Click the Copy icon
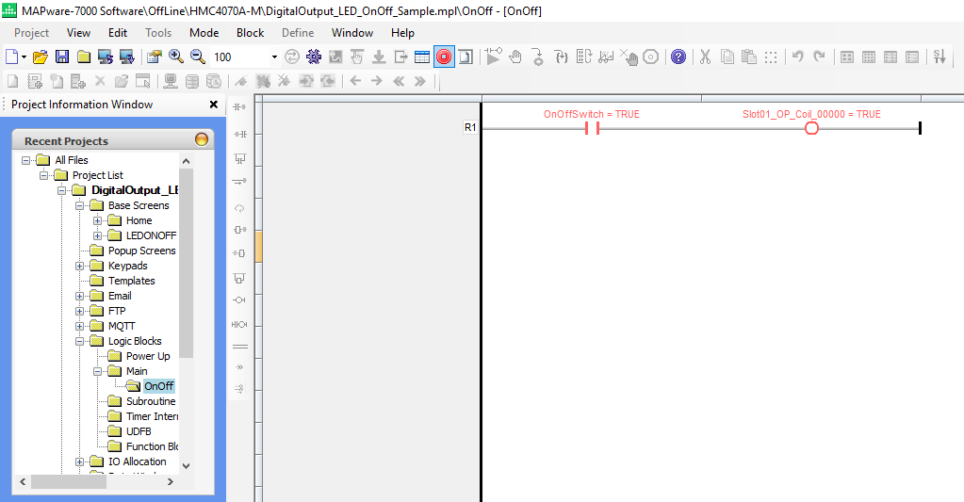The width and height of the screenshot is (964, 502). [x=727, y=57]
